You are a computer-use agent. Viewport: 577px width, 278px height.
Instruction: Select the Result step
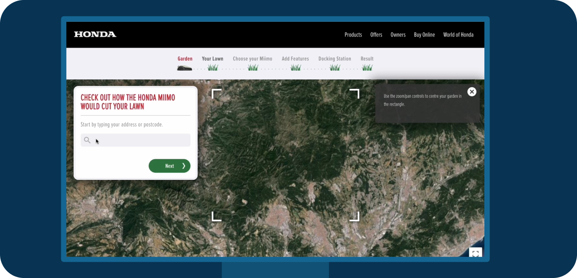coord(367,59)
